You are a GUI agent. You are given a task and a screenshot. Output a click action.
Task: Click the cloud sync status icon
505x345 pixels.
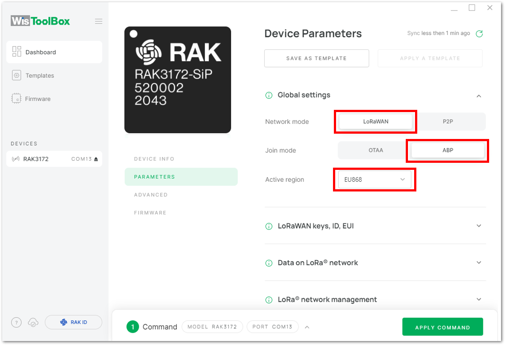coord(33,322)
